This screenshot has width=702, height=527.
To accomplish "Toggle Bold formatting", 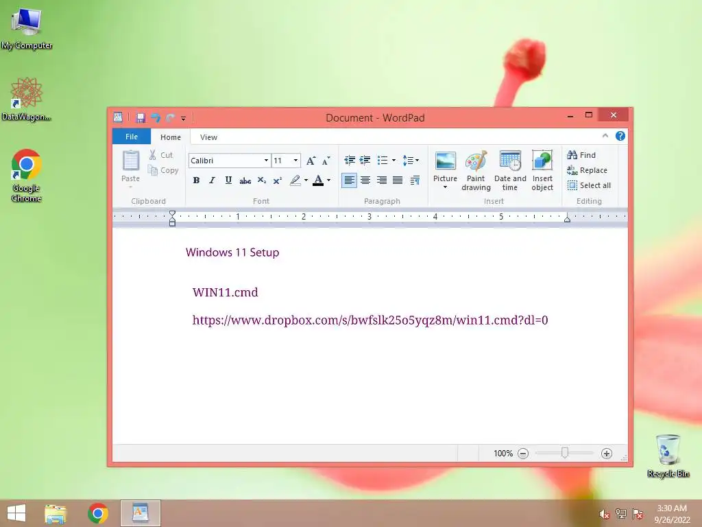I will point(196,180).
